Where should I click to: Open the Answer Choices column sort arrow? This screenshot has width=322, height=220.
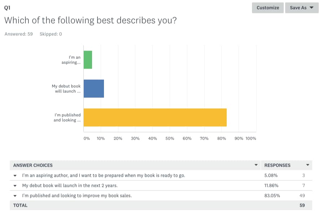pyautogui.click(x=256, y=165)
